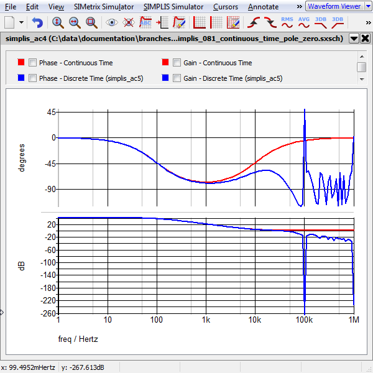Image resolution: width=373 pixels, height=373 pixels.
Task: Open the graph tab list dropdown arrow
Action: (x=353, y=38)
